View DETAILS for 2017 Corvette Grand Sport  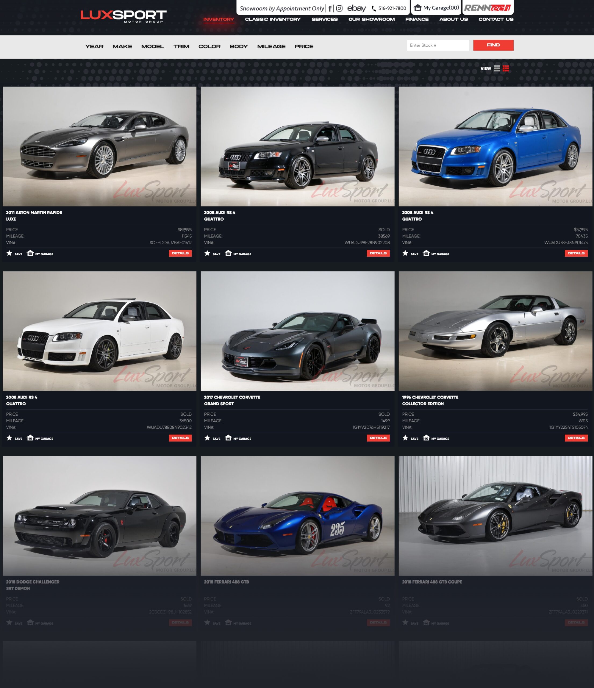click(378, 438)
